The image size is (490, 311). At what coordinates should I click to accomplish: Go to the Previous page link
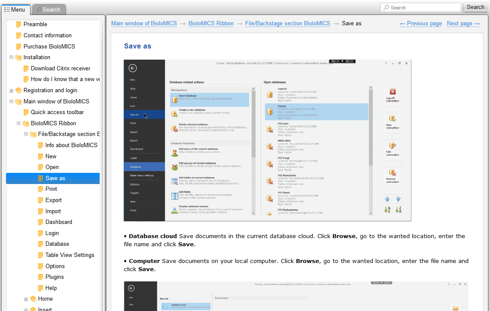click(421, 24)
